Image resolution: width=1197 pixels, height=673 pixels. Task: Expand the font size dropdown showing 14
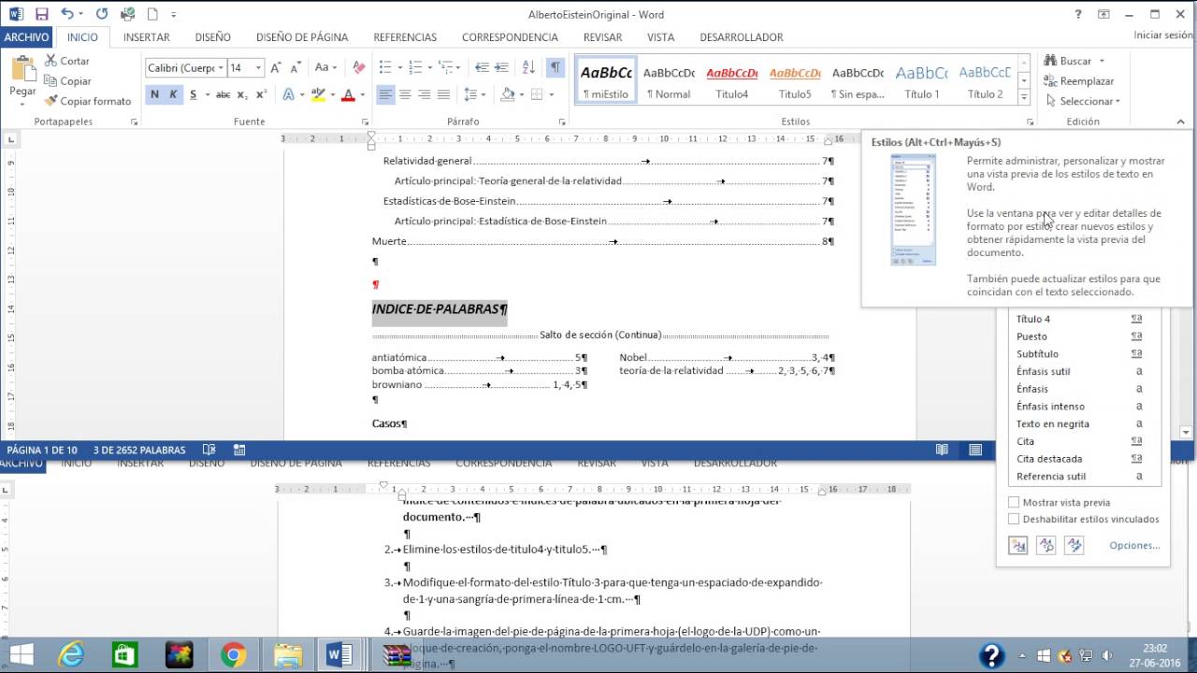pos(259,67)
